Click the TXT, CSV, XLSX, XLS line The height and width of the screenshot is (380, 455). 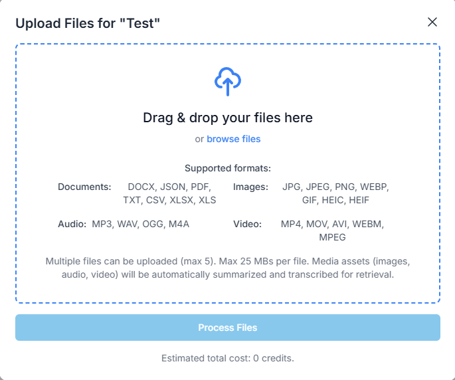pos(169,199)
